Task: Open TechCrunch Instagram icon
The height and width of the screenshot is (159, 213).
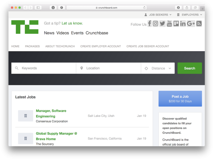Action: [x=155, y=24]
